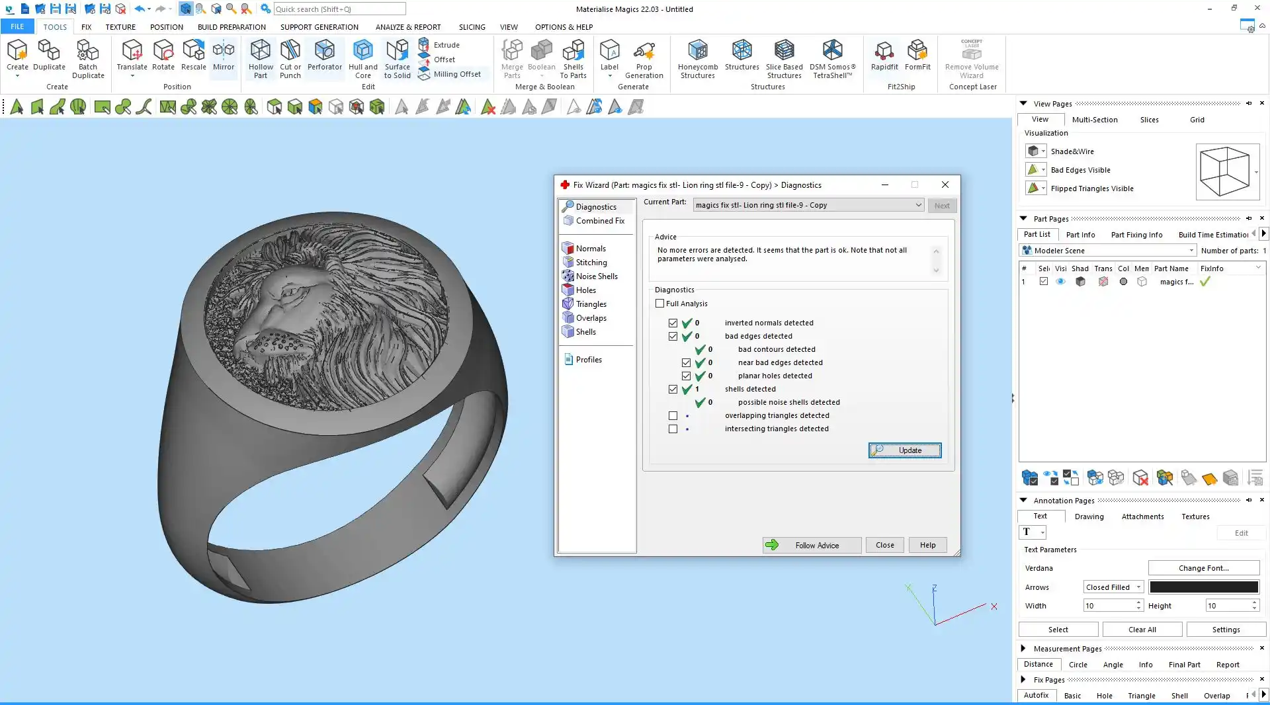Click the Rescale tool icon
Screen dimensions: 1270x705
click(193, 55)
